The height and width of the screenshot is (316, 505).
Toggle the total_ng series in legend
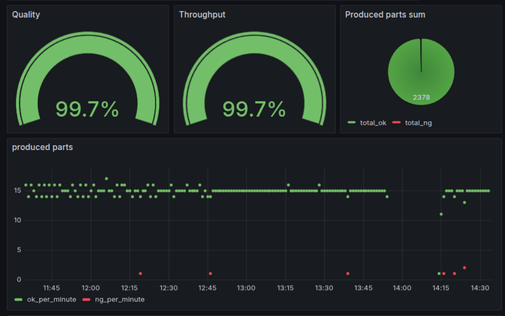coord(418,123)
